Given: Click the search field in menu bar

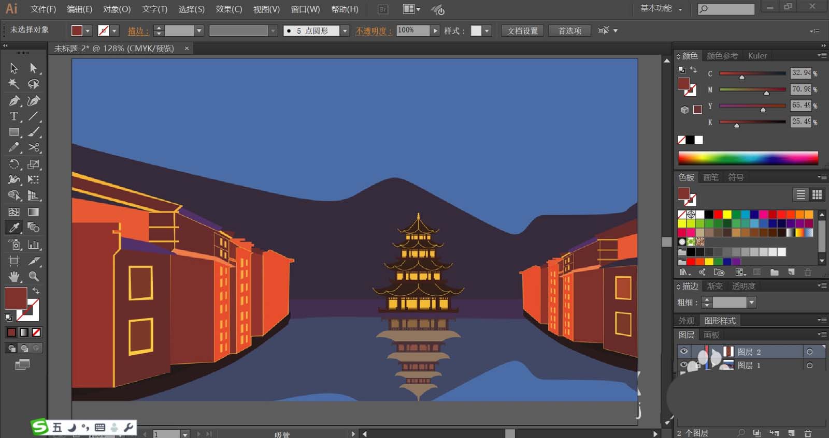Looking at the screenshot, I should tap(726, 9).
